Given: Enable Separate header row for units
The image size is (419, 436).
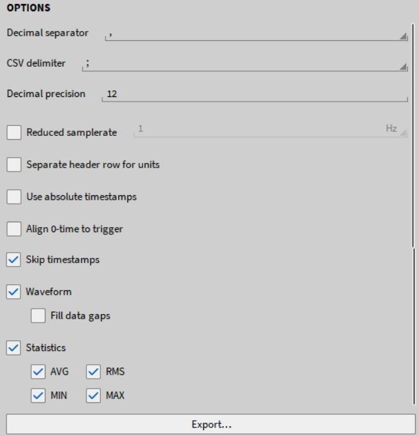Looking at the screenshot, I should point(14,165).
